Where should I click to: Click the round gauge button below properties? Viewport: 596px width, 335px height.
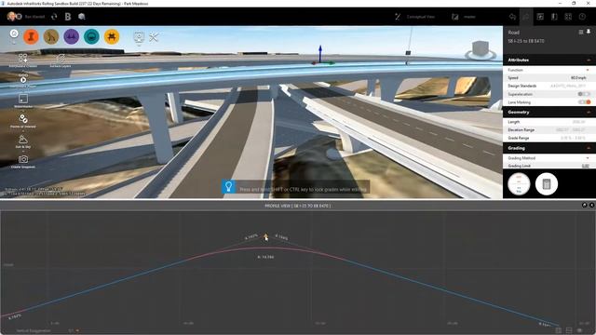[519, 184]
